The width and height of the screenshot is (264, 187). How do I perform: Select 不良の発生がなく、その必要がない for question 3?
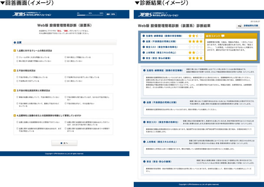(66, 104)
